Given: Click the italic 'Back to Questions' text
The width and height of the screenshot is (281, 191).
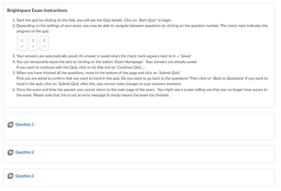Looking at the screenshot, I should [228, 78].
